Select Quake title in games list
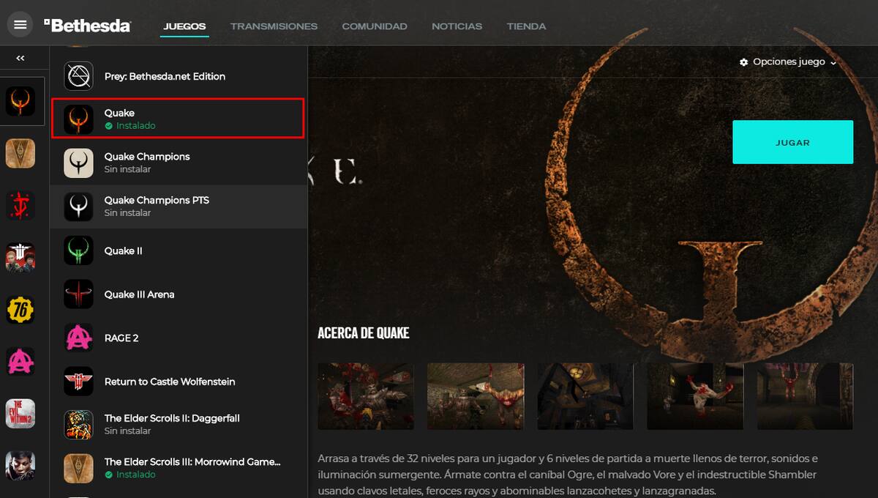878x498 pixels. (119, 113)
